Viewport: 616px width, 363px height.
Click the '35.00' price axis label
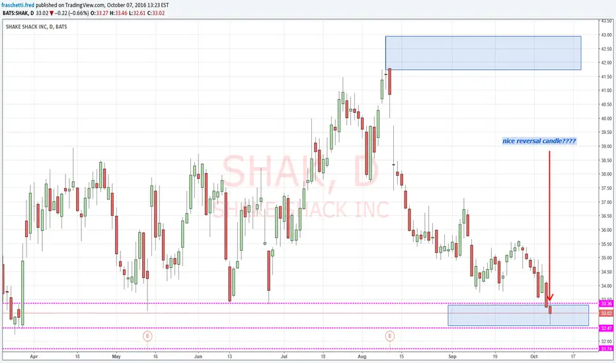pyautogui.click(x=606, y=258)
